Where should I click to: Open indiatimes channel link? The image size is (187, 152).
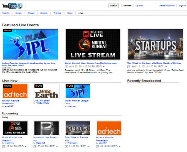click(71, 106)
